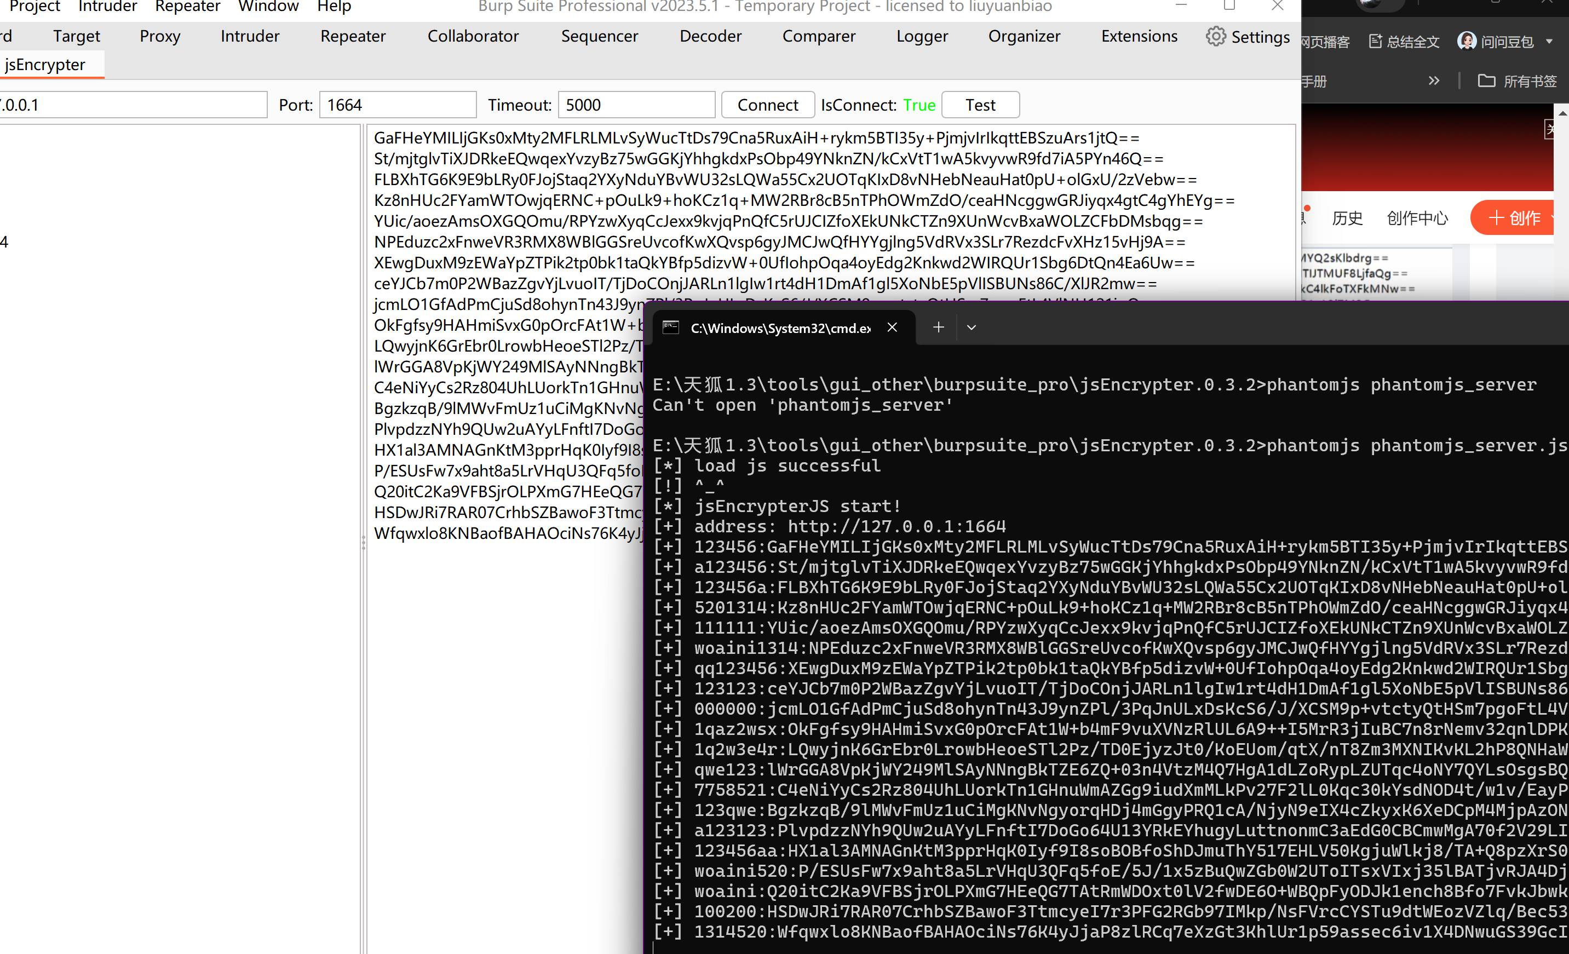Screen dimensions: 1569x954
Task: Show more bookmarks via double-chevron icon
Action: [1433, 81]
